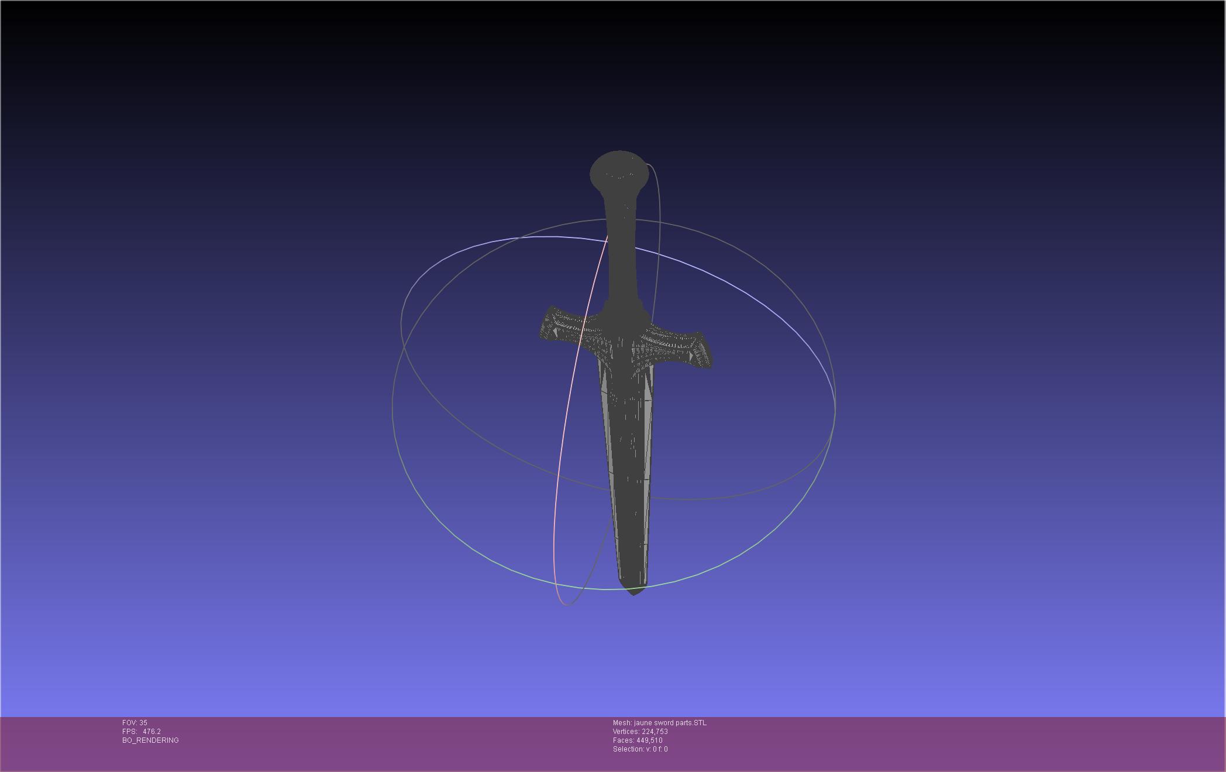Click the FOV: 35 readout
The height and width of the screenshot is (772, 1226).
click(135, 723)
